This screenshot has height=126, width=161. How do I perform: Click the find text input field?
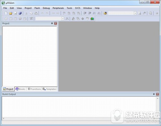pos(121,13)
